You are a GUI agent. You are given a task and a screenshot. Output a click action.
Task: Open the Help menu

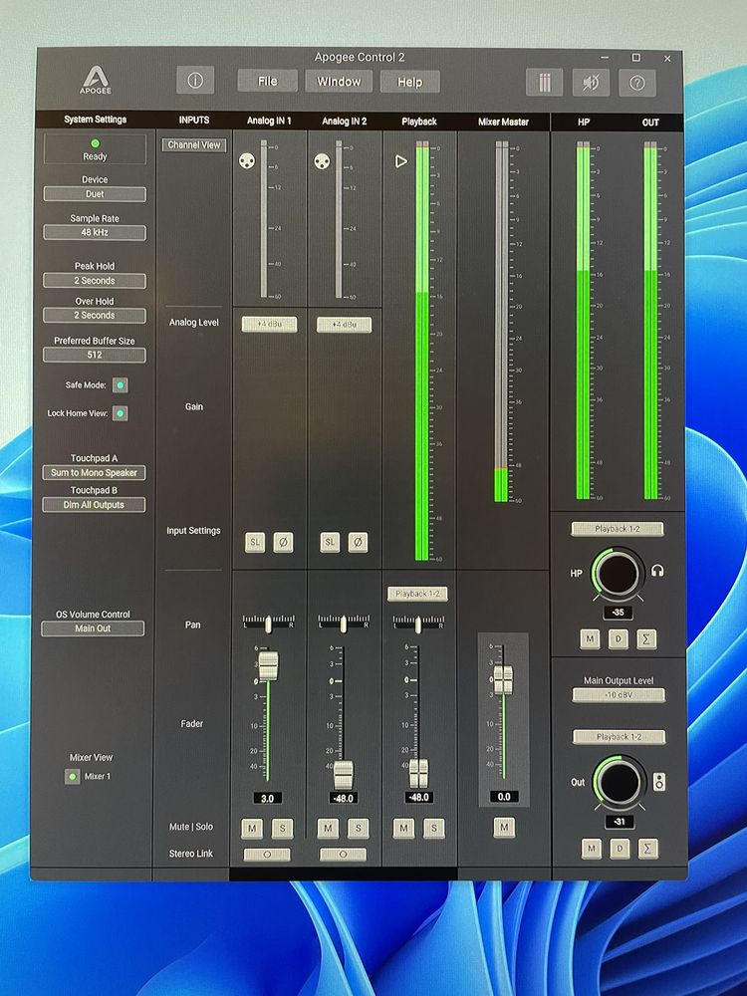[409, 82]
